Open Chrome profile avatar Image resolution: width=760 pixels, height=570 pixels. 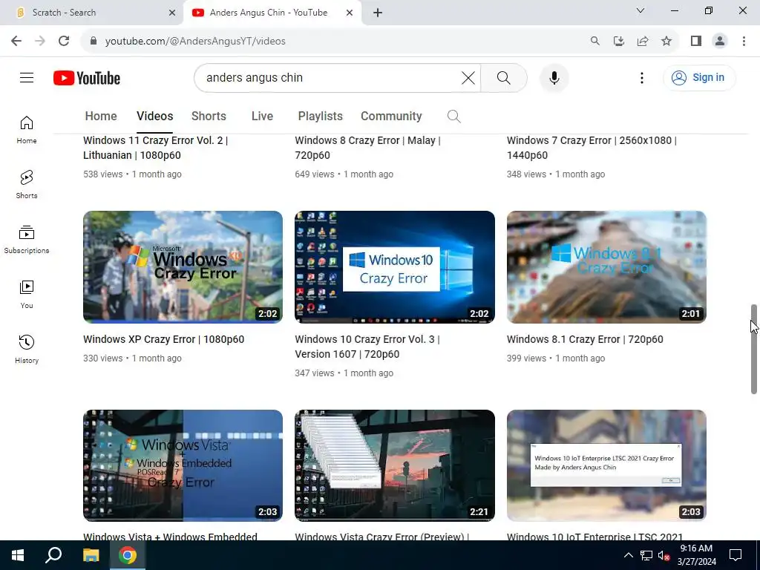coord(720,41)
